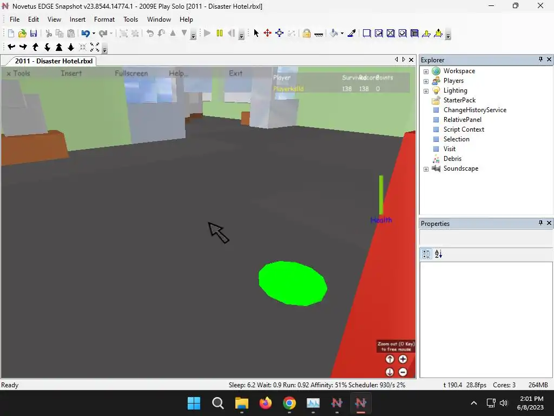
Task: Click the camera tilt down arrow
Action: (47, 47)
